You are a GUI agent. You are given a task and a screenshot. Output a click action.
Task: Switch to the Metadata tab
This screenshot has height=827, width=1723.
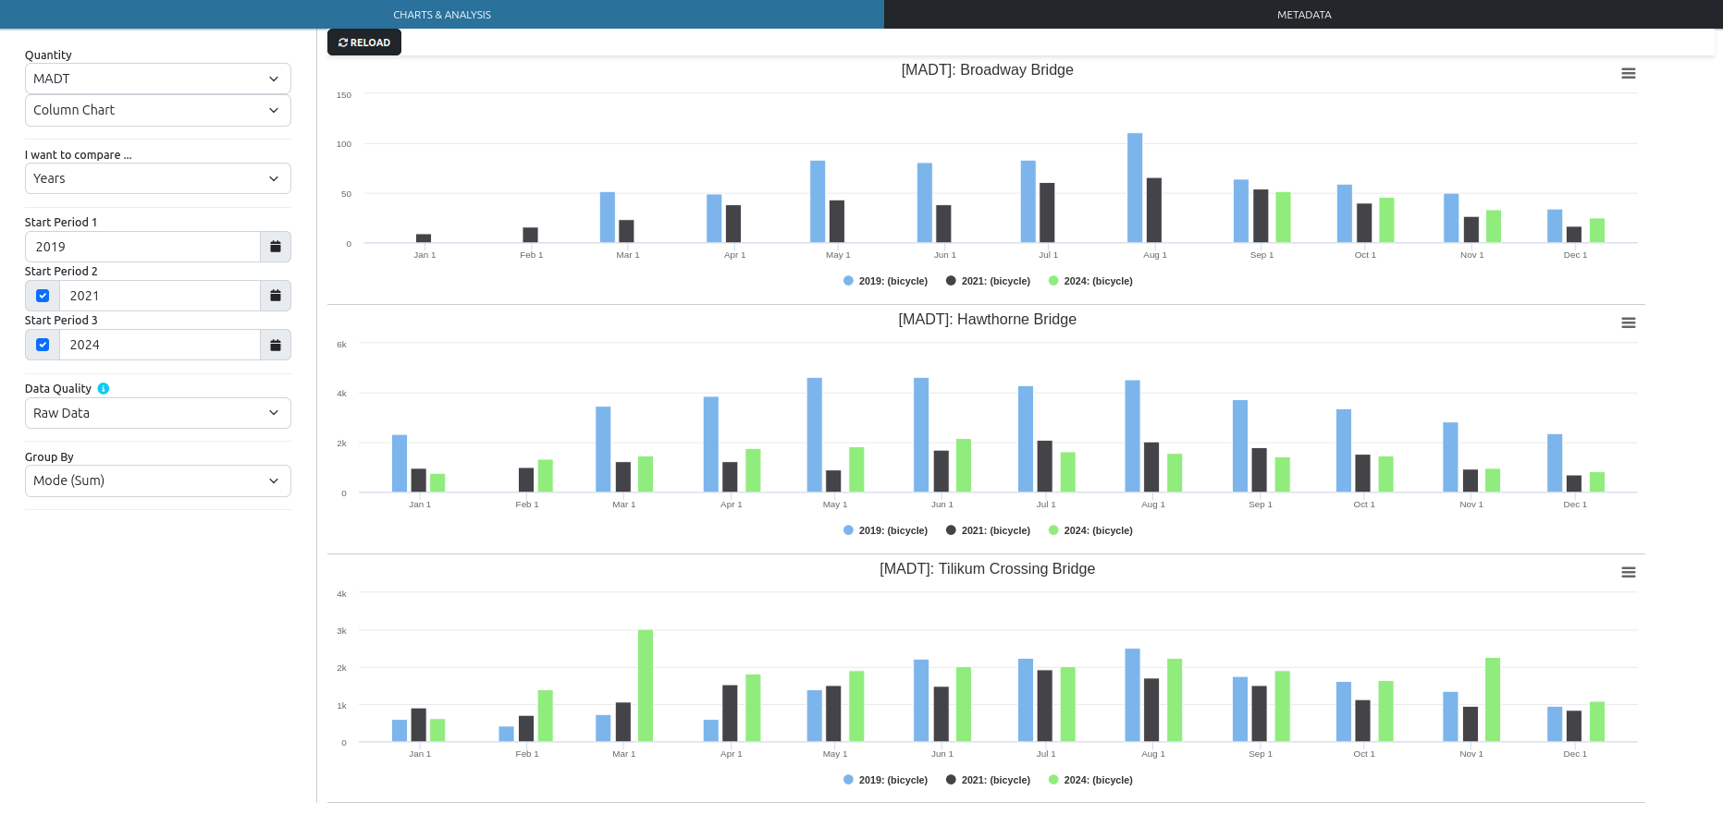tap(1303, 15)
